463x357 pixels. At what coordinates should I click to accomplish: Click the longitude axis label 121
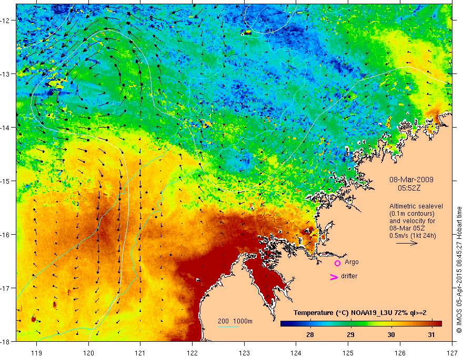tap(140, 353)
